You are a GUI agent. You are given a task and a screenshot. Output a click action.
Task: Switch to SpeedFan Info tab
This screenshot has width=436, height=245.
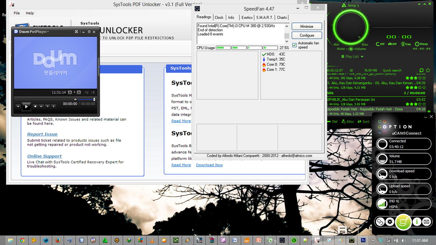pos(231,17)
